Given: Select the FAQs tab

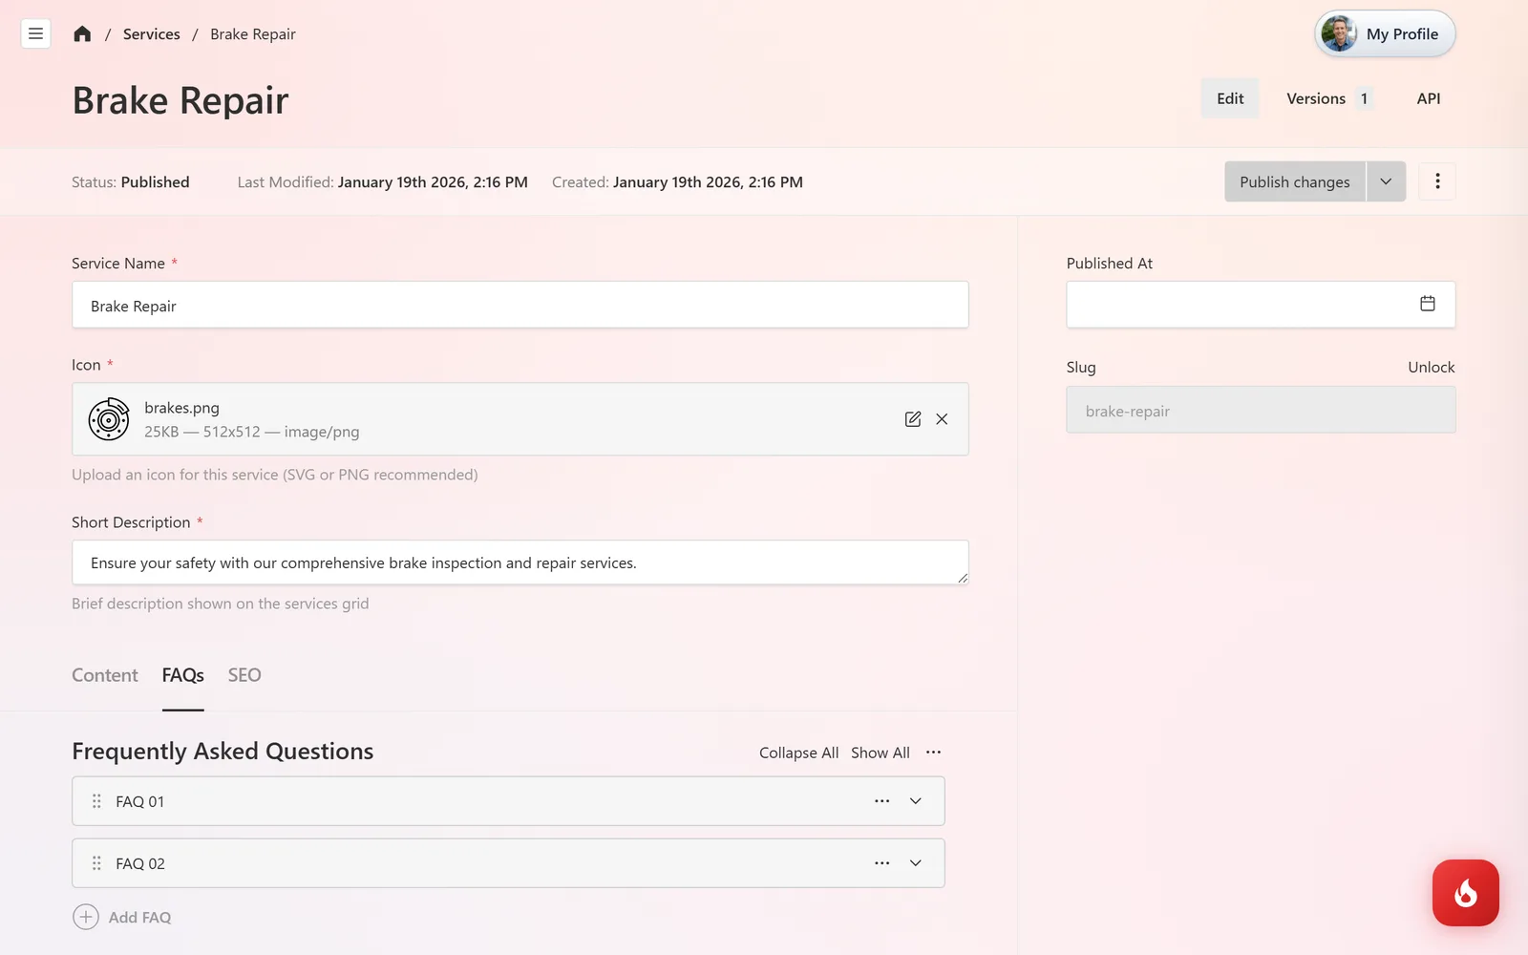Looking at the screenshot, I should coord(183,675).
